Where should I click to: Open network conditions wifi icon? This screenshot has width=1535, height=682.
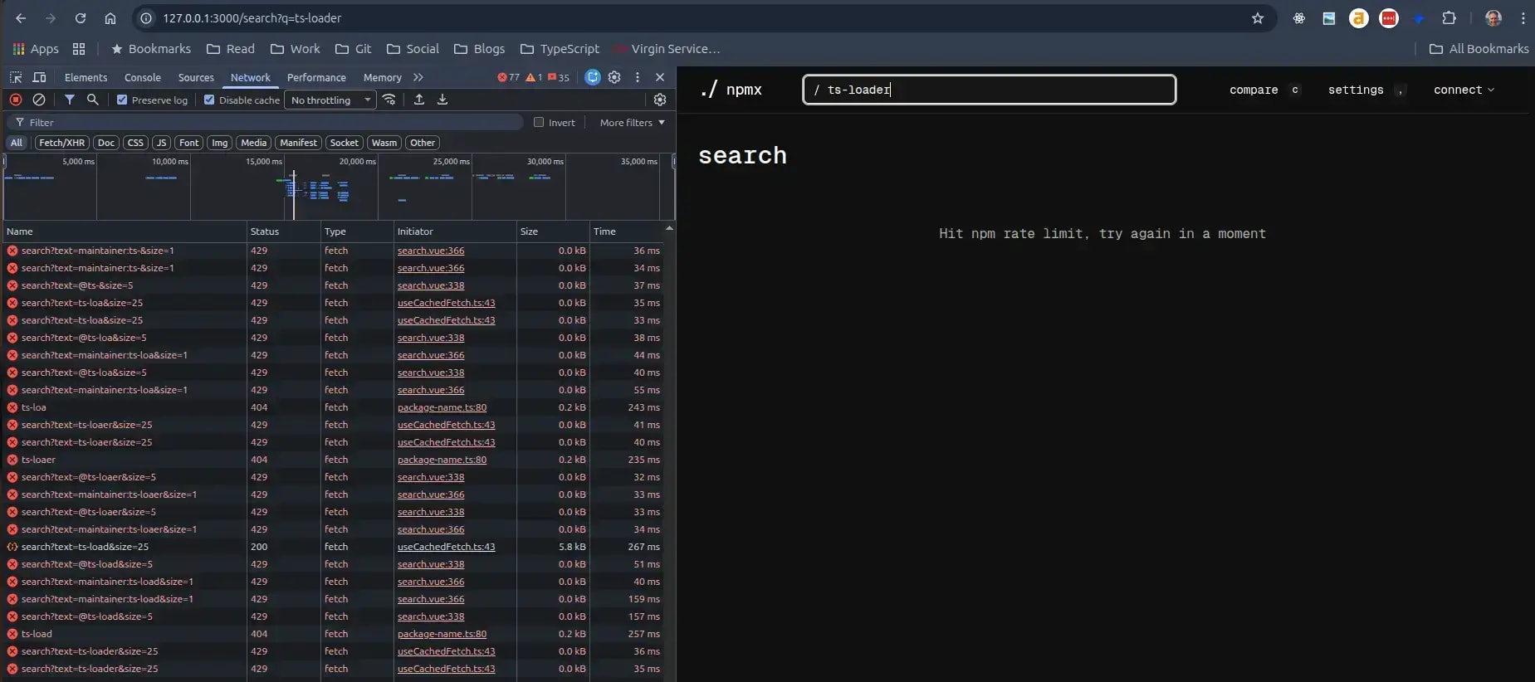point(389,100)
